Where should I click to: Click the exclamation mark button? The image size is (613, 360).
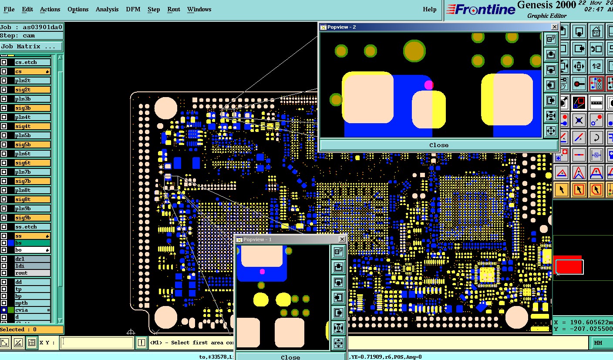(x=141, y=343)
